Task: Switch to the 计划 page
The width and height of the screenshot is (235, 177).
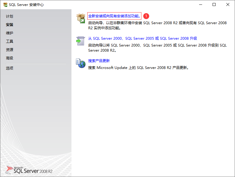Action: (10, 16)
